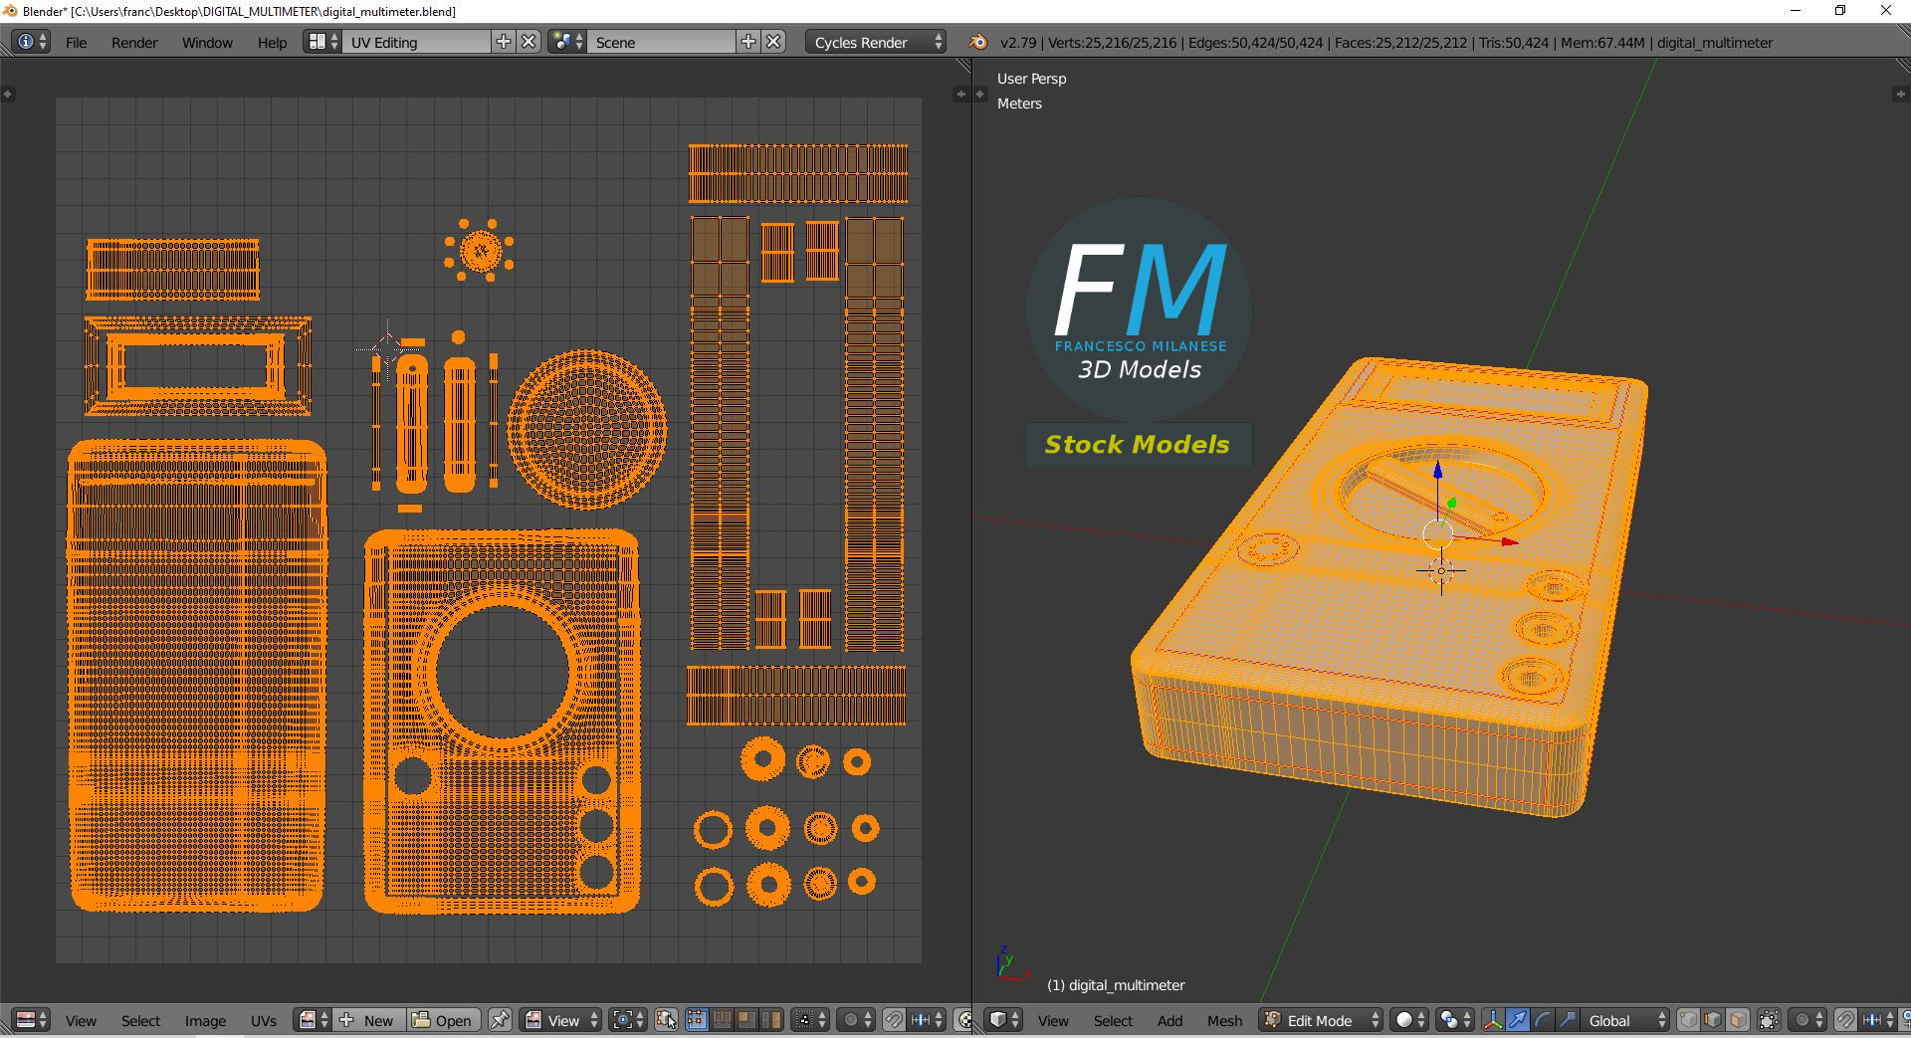Select the rotate manipulator icon

1542,1020
